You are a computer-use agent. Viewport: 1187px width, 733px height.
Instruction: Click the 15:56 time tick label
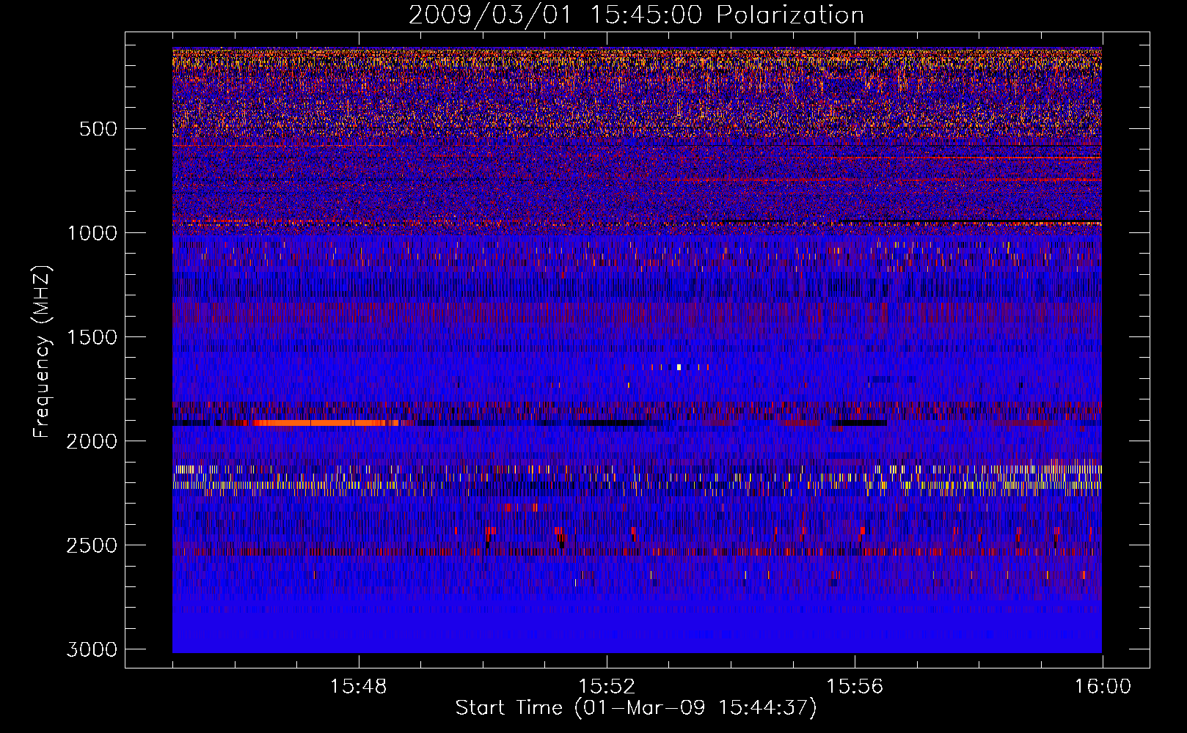(855, 687)
